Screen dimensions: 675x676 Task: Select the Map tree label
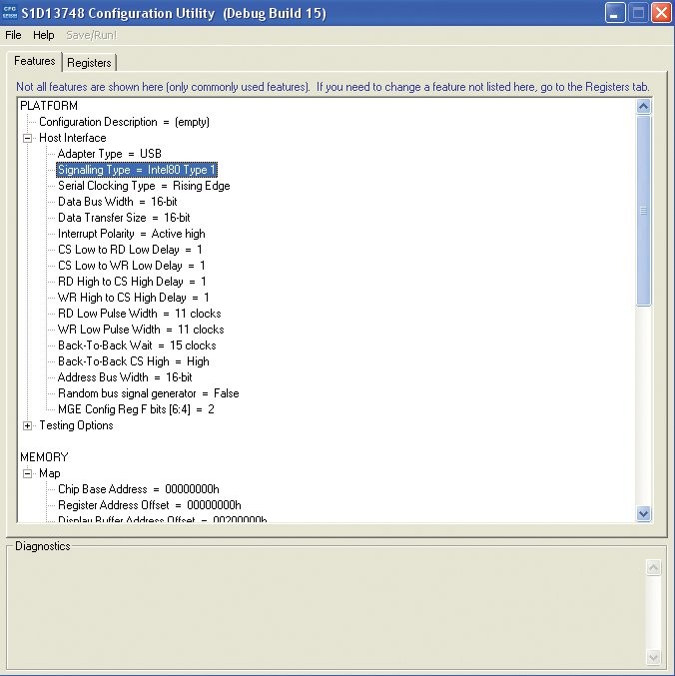click(49, 473)
